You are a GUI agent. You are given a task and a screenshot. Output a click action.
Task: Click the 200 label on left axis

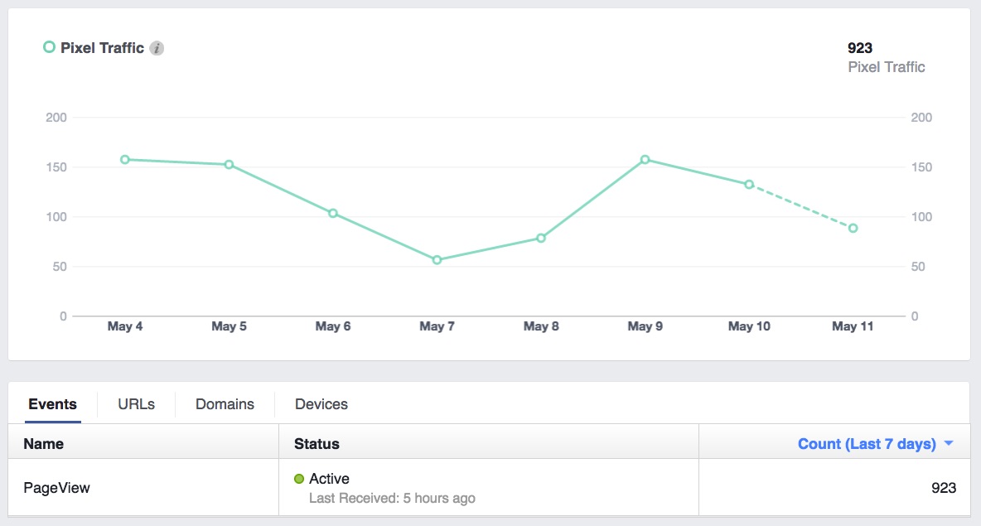click(x=56, y=118)
